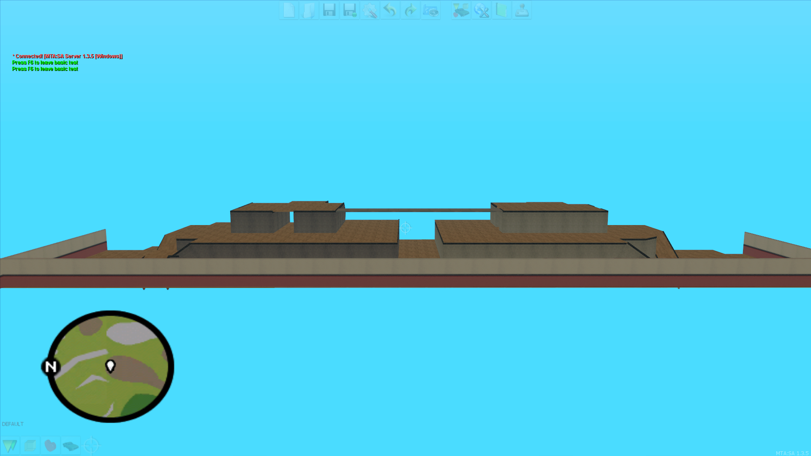The height and width of the screenshot is (456, 811).
Task: Save the map with the floppy disk icon
Action: click(x=329, y=10)
